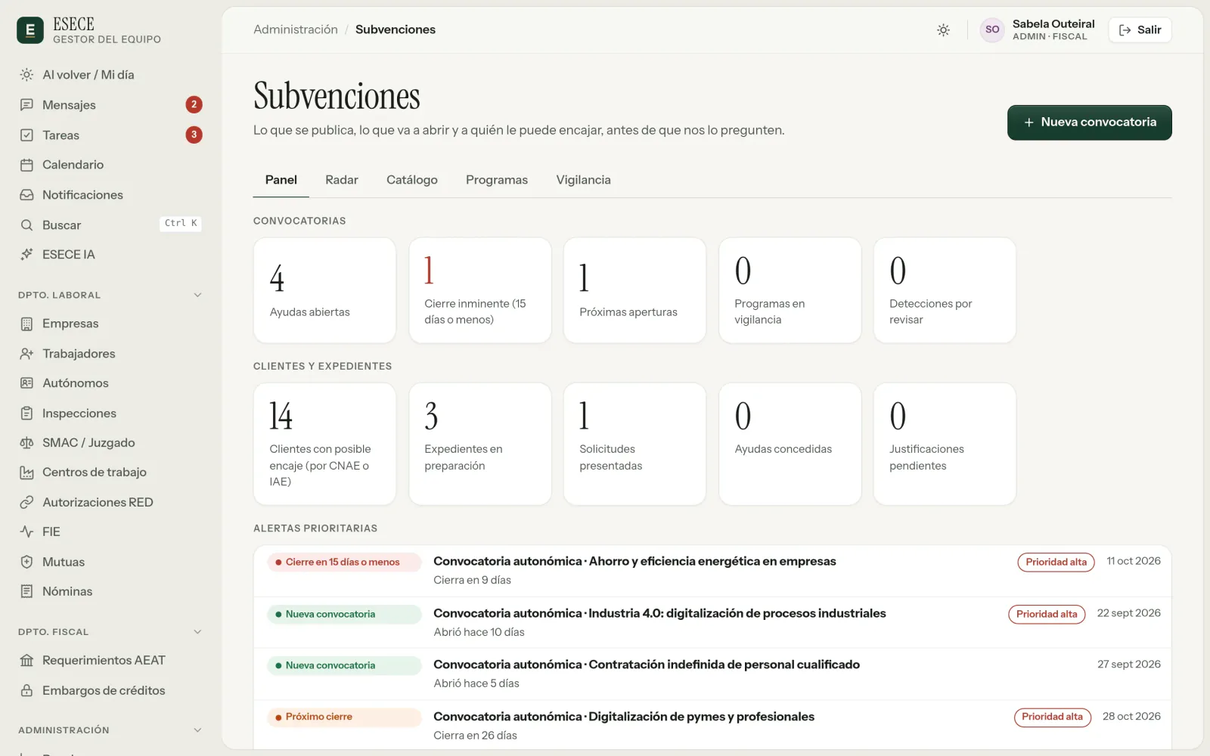Click the Centros de trabajo factory icon
The width and height of the screenshot is (1210, 756).
[26, 472]
